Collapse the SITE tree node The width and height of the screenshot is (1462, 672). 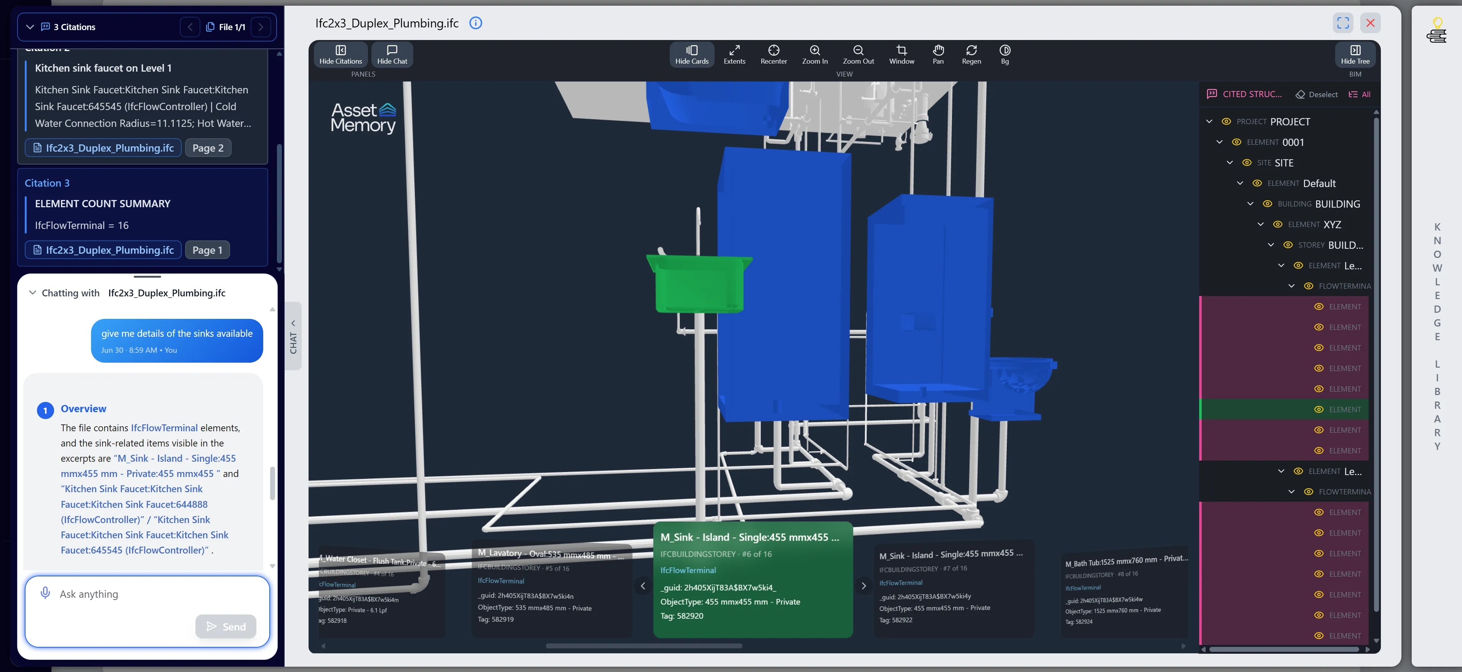(x=1229, y=162)
